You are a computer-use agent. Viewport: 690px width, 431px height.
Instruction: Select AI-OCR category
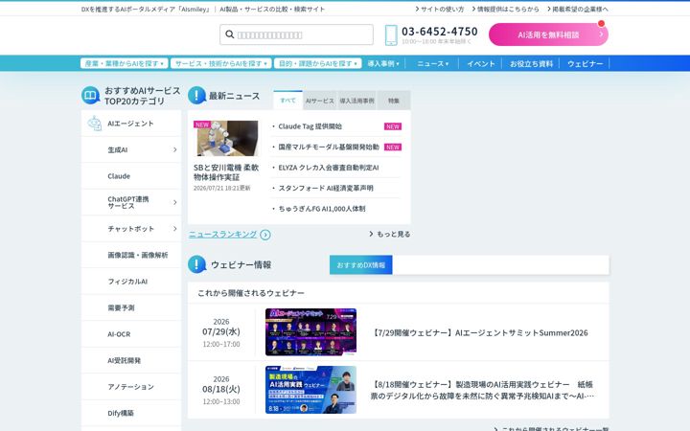pos(131,334)
